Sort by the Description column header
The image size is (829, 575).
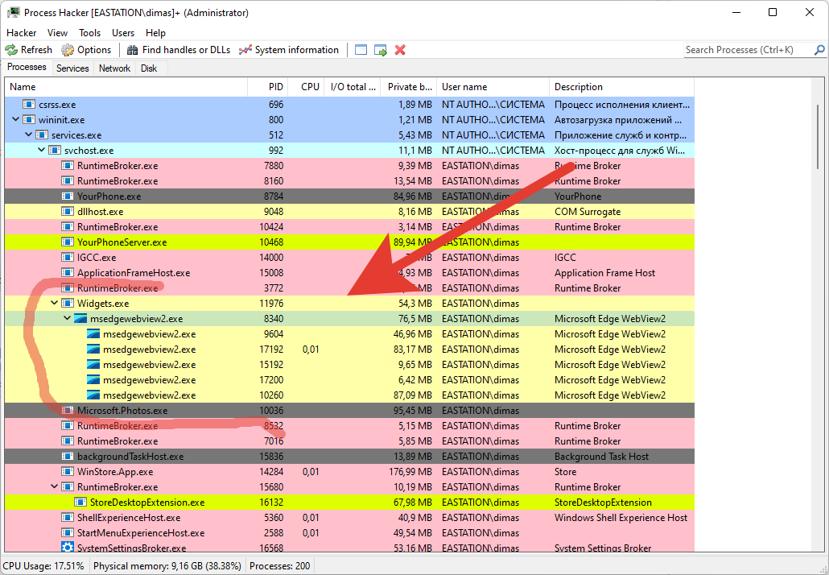(621, 87)
